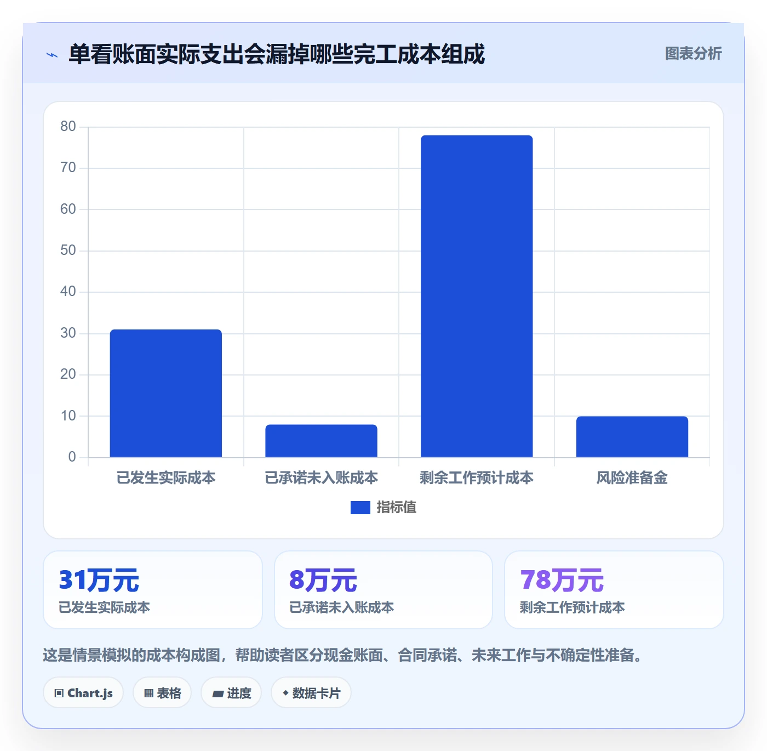Toggle the 指标值 legend item
Viewport: 767px width, 751px height.
click(x=383, y=508)
